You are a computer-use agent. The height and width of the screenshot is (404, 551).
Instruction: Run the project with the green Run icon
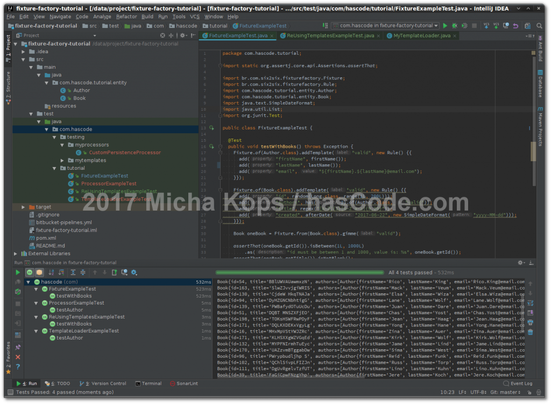pyautogui.click(x=445, y=25)
